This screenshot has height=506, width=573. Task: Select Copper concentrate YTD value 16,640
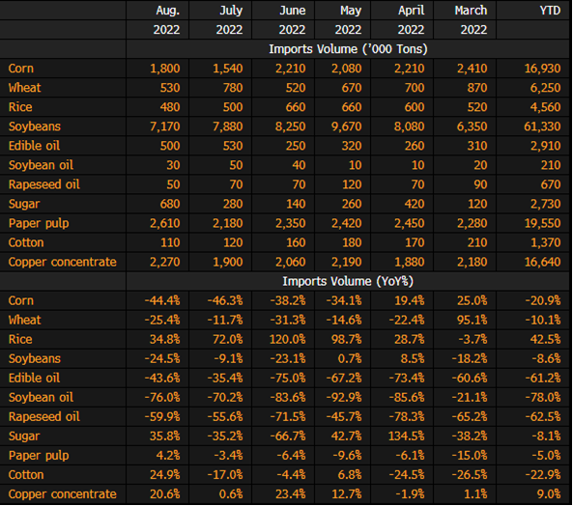(542, 262)
